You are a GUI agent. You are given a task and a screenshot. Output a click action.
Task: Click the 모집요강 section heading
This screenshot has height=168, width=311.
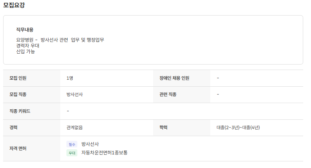coord(14,5)
